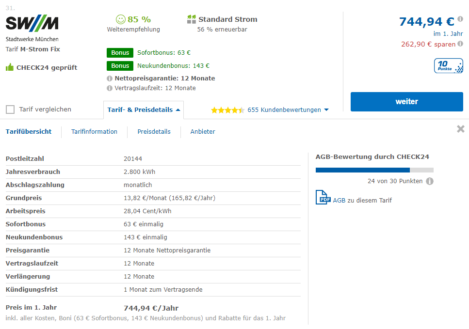Click the SWM Stadtwerke München logo
Viewport: 469px width, 329px height.
tap(32, 28)
